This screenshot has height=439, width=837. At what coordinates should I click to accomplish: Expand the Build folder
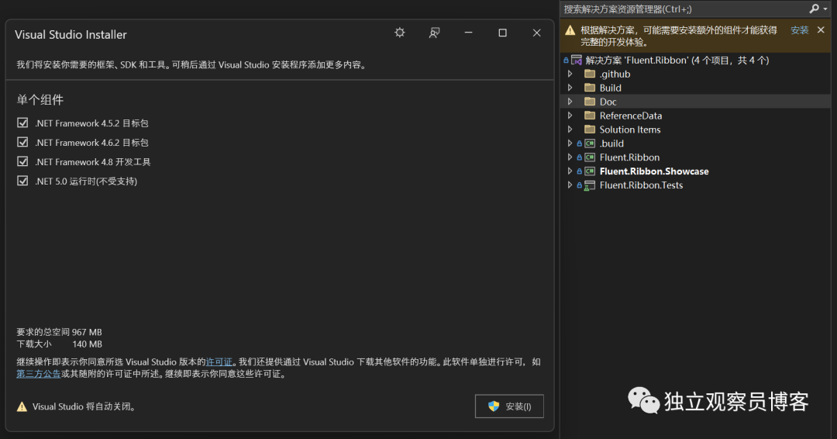tap(570, 88)
